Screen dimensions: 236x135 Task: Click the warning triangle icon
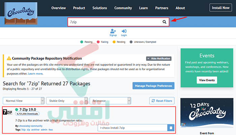click(x=9, y=58)
